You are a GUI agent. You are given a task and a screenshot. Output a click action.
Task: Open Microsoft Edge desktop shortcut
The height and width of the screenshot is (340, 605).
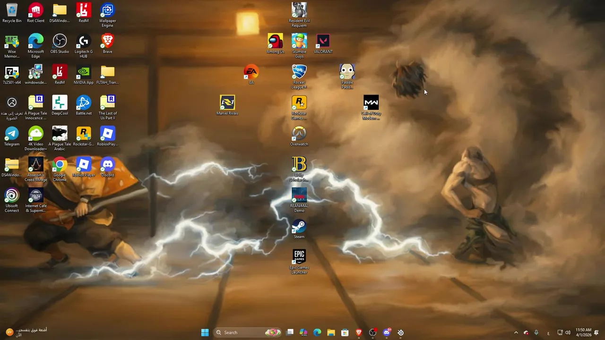point(36,46)
